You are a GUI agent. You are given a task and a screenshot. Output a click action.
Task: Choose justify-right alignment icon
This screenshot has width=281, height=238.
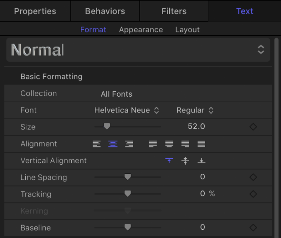click(x=185, y=144)
